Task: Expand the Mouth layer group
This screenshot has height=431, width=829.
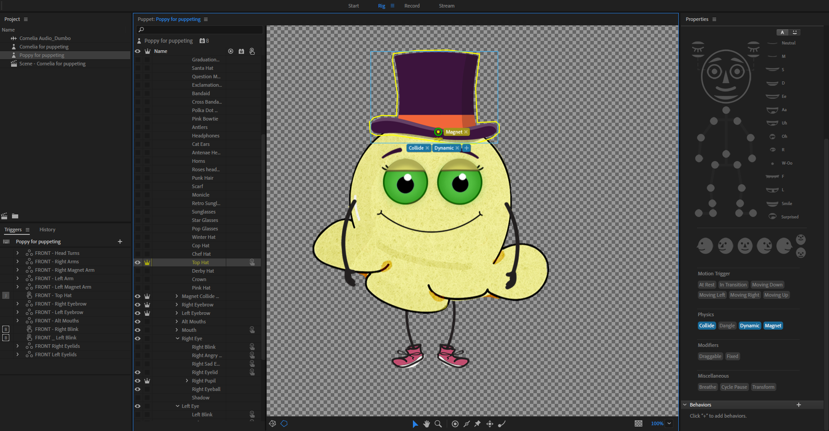Action: pos(177,330)
